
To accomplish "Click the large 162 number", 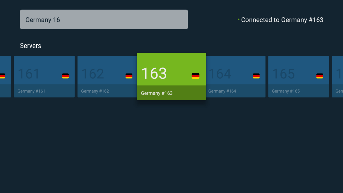I will click(93, 74).
